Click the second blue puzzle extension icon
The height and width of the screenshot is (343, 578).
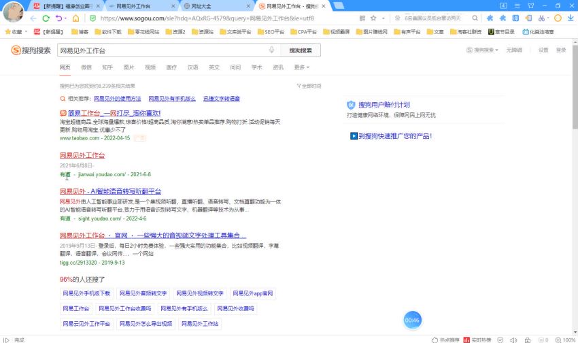(x=503, y=18)
